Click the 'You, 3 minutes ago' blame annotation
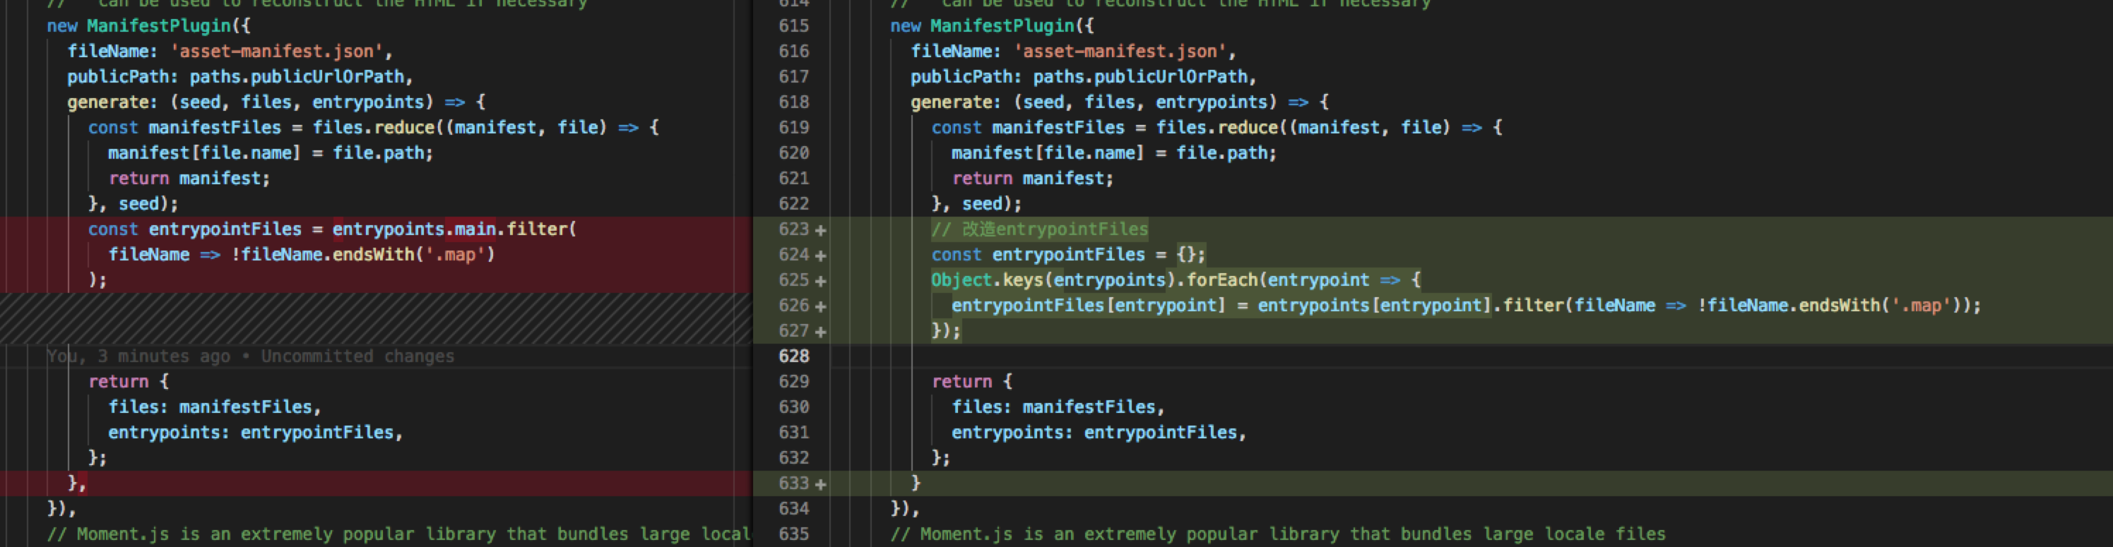This screenshot has height=547, width=2113. point(250,356)
